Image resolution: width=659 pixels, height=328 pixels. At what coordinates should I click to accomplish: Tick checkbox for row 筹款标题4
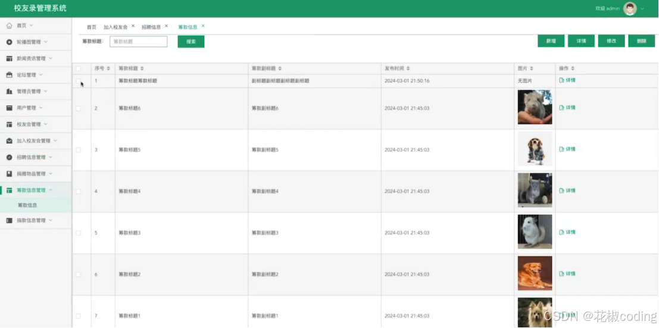78,191
